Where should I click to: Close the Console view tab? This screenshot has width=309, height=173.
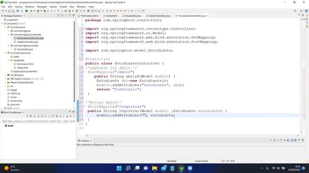click(91, 141)
